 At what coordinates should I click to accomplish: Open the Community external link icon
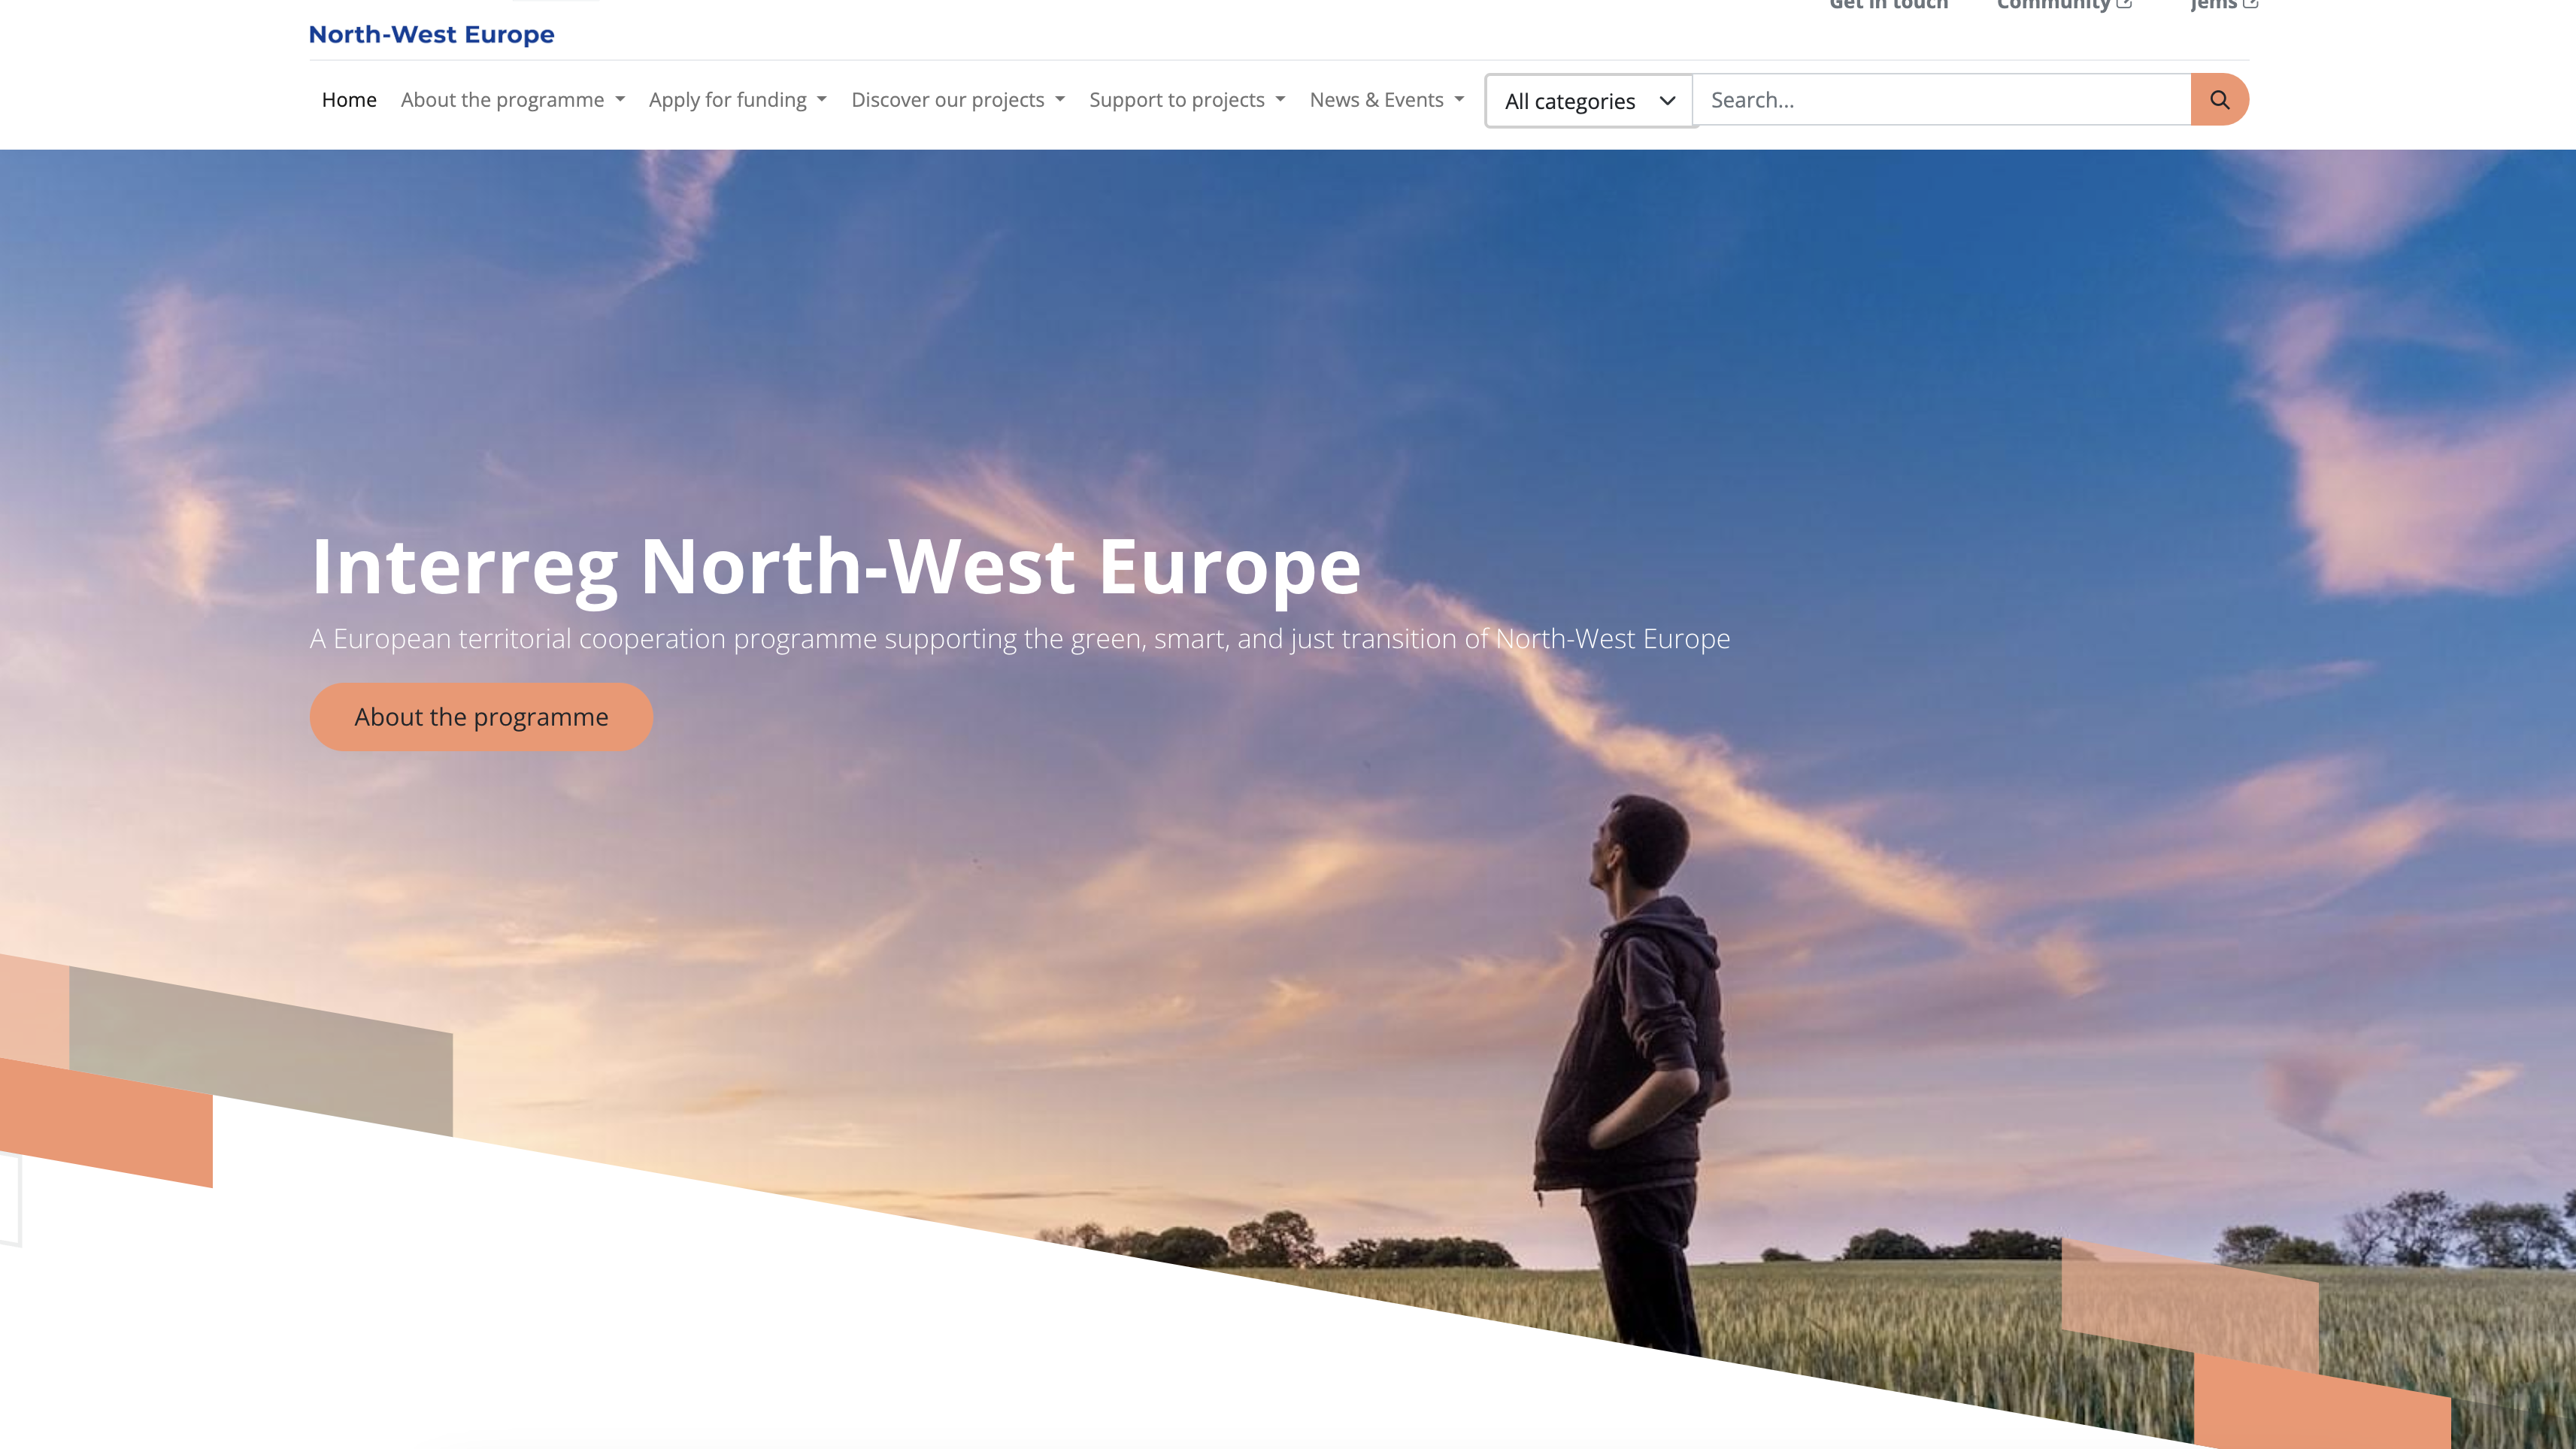[2124, 4]
